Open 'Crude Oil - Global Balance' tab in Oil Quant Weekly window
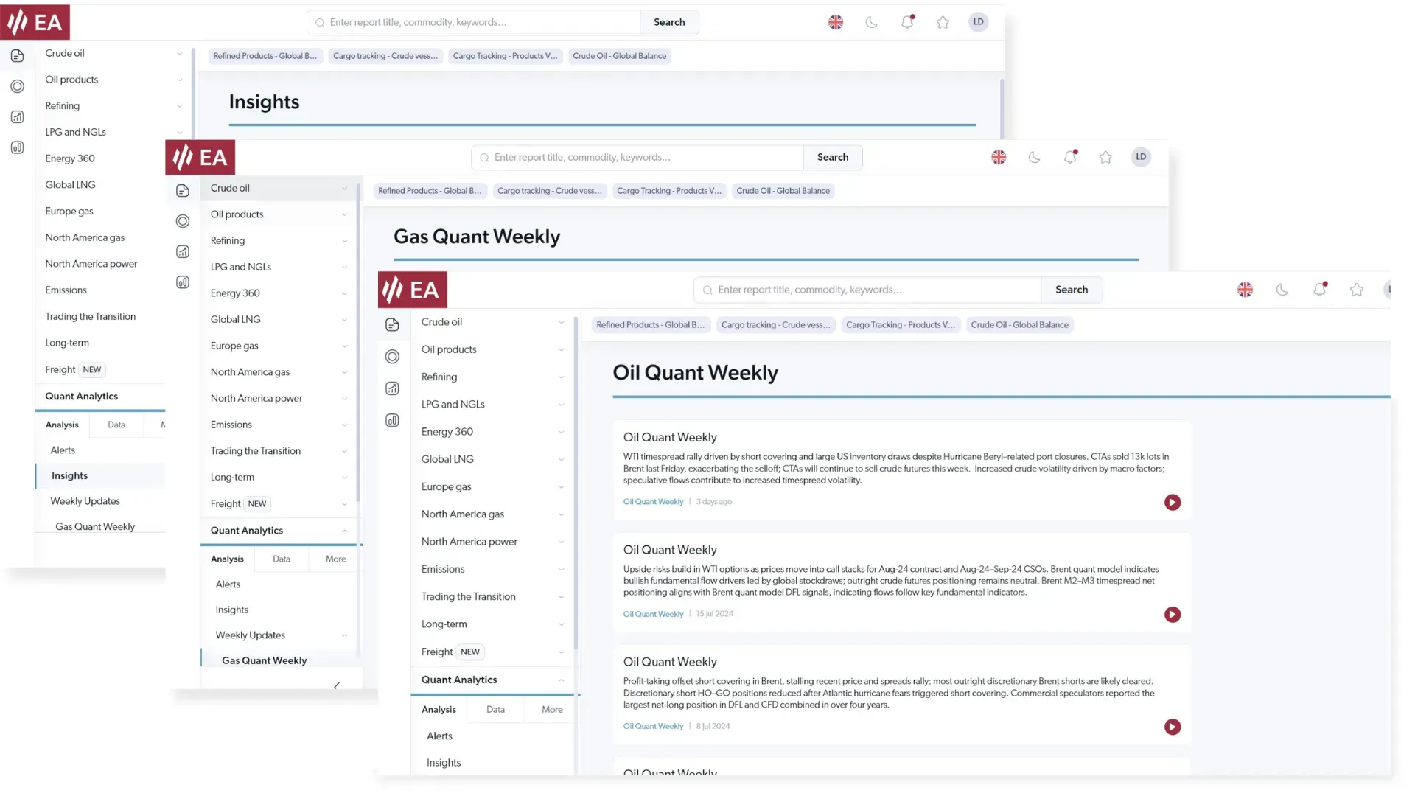This screenshot has width=1415, height=796. click(1019, 325)
